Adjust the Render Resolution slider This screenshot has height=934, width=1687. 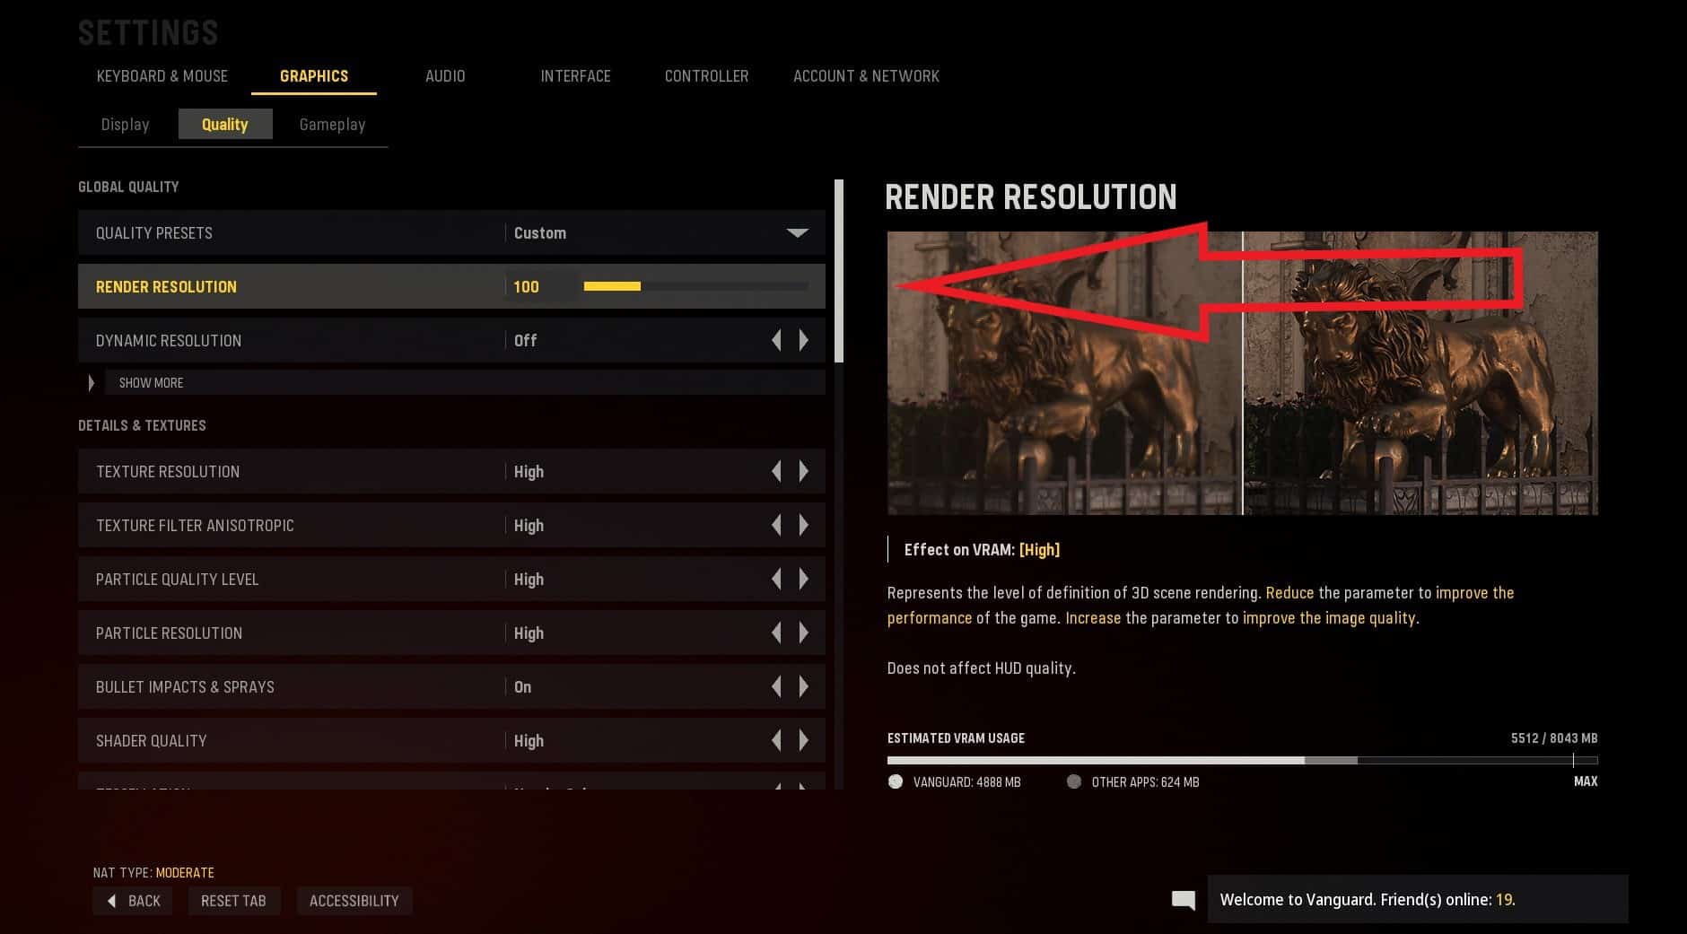[696, 286]
